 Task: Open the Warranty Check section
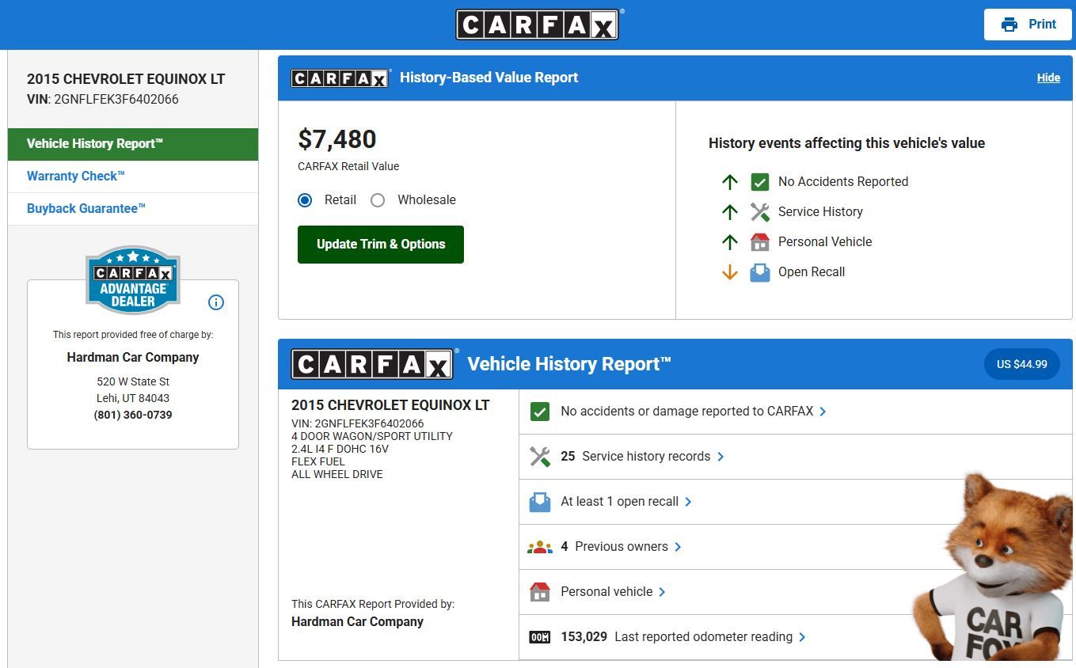76,176
